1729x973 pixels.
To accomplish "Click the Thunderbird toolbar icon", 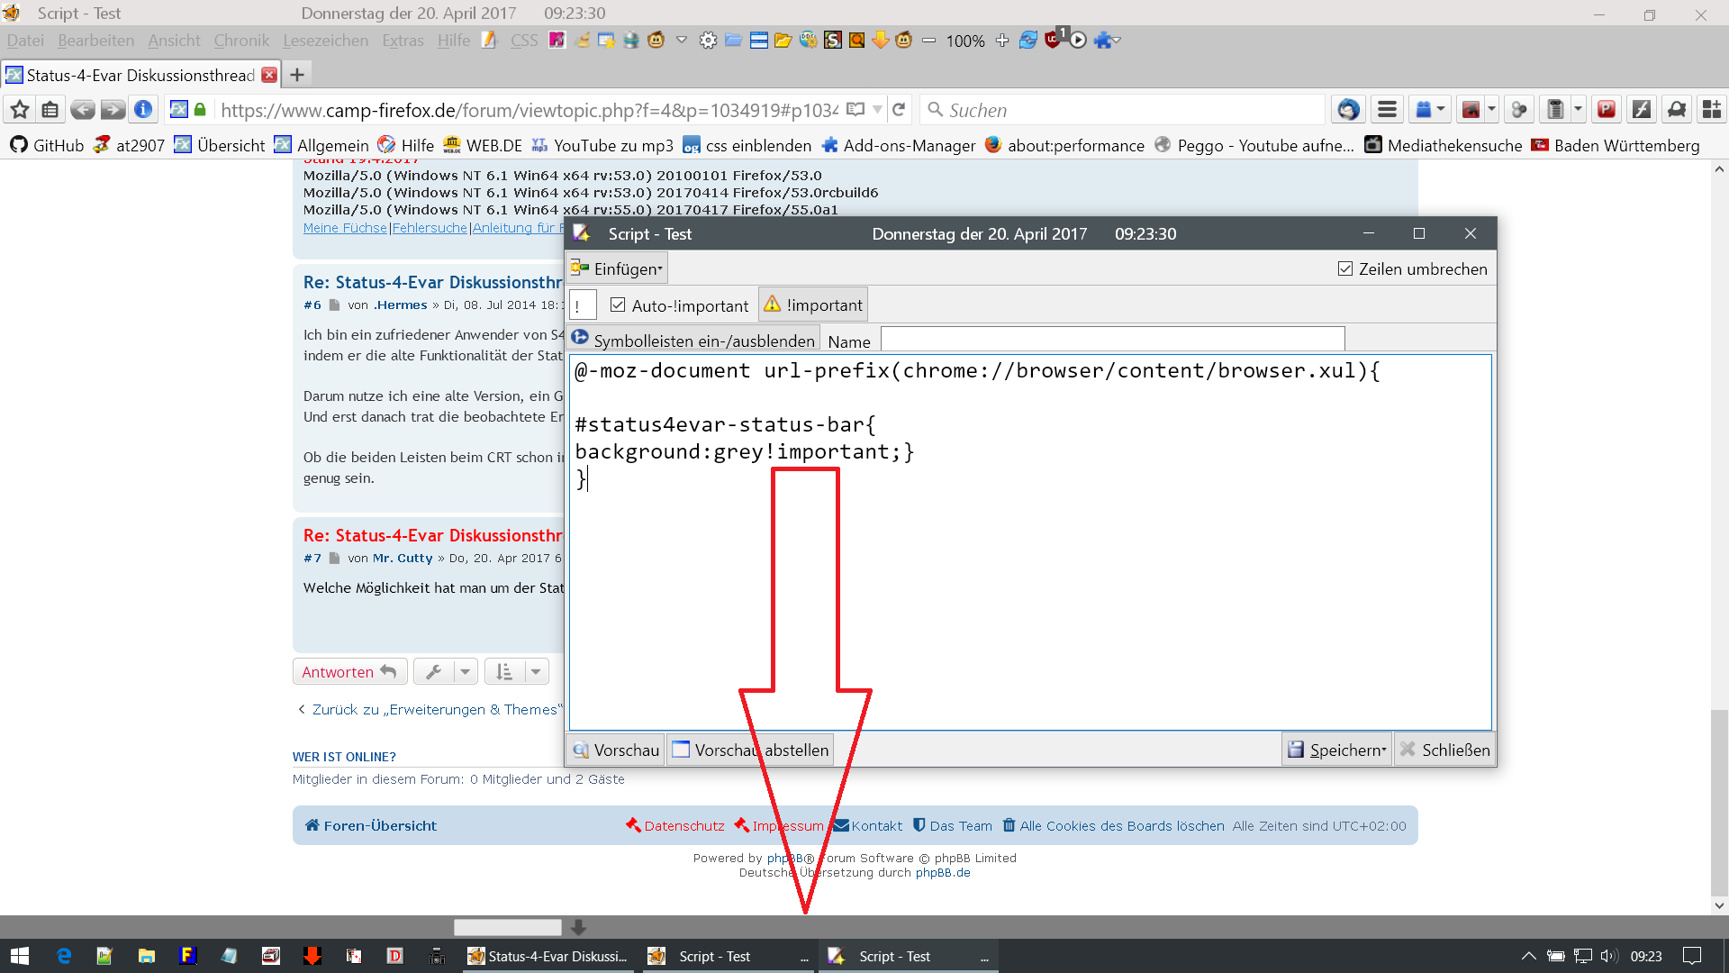I will (1348, 110).
